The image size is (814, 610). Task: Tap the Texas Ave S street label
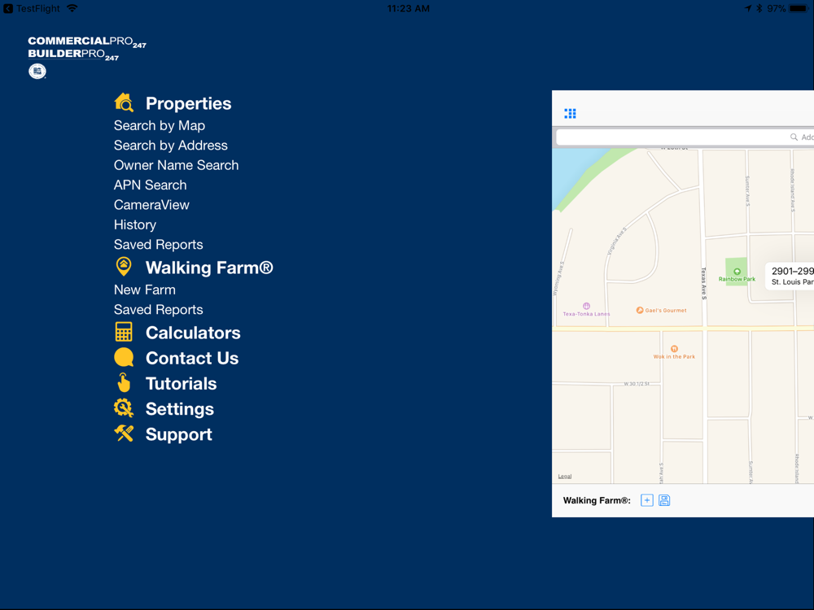[x=704, y=283]
